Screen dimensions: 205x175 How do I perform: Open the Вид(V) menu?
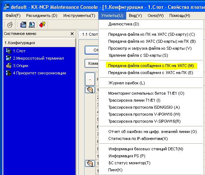pos(135,15)
